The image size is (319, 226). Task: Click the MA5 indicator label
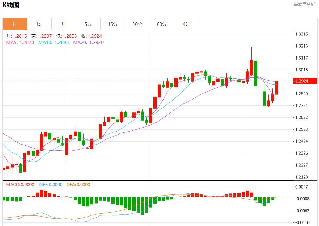20,42
